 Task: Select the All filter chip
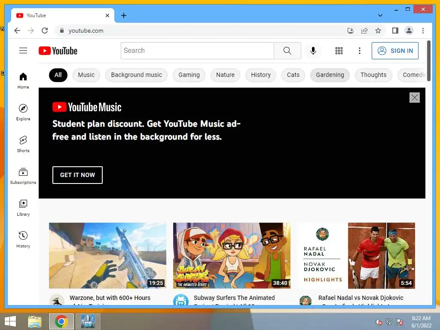pos(58,75)
